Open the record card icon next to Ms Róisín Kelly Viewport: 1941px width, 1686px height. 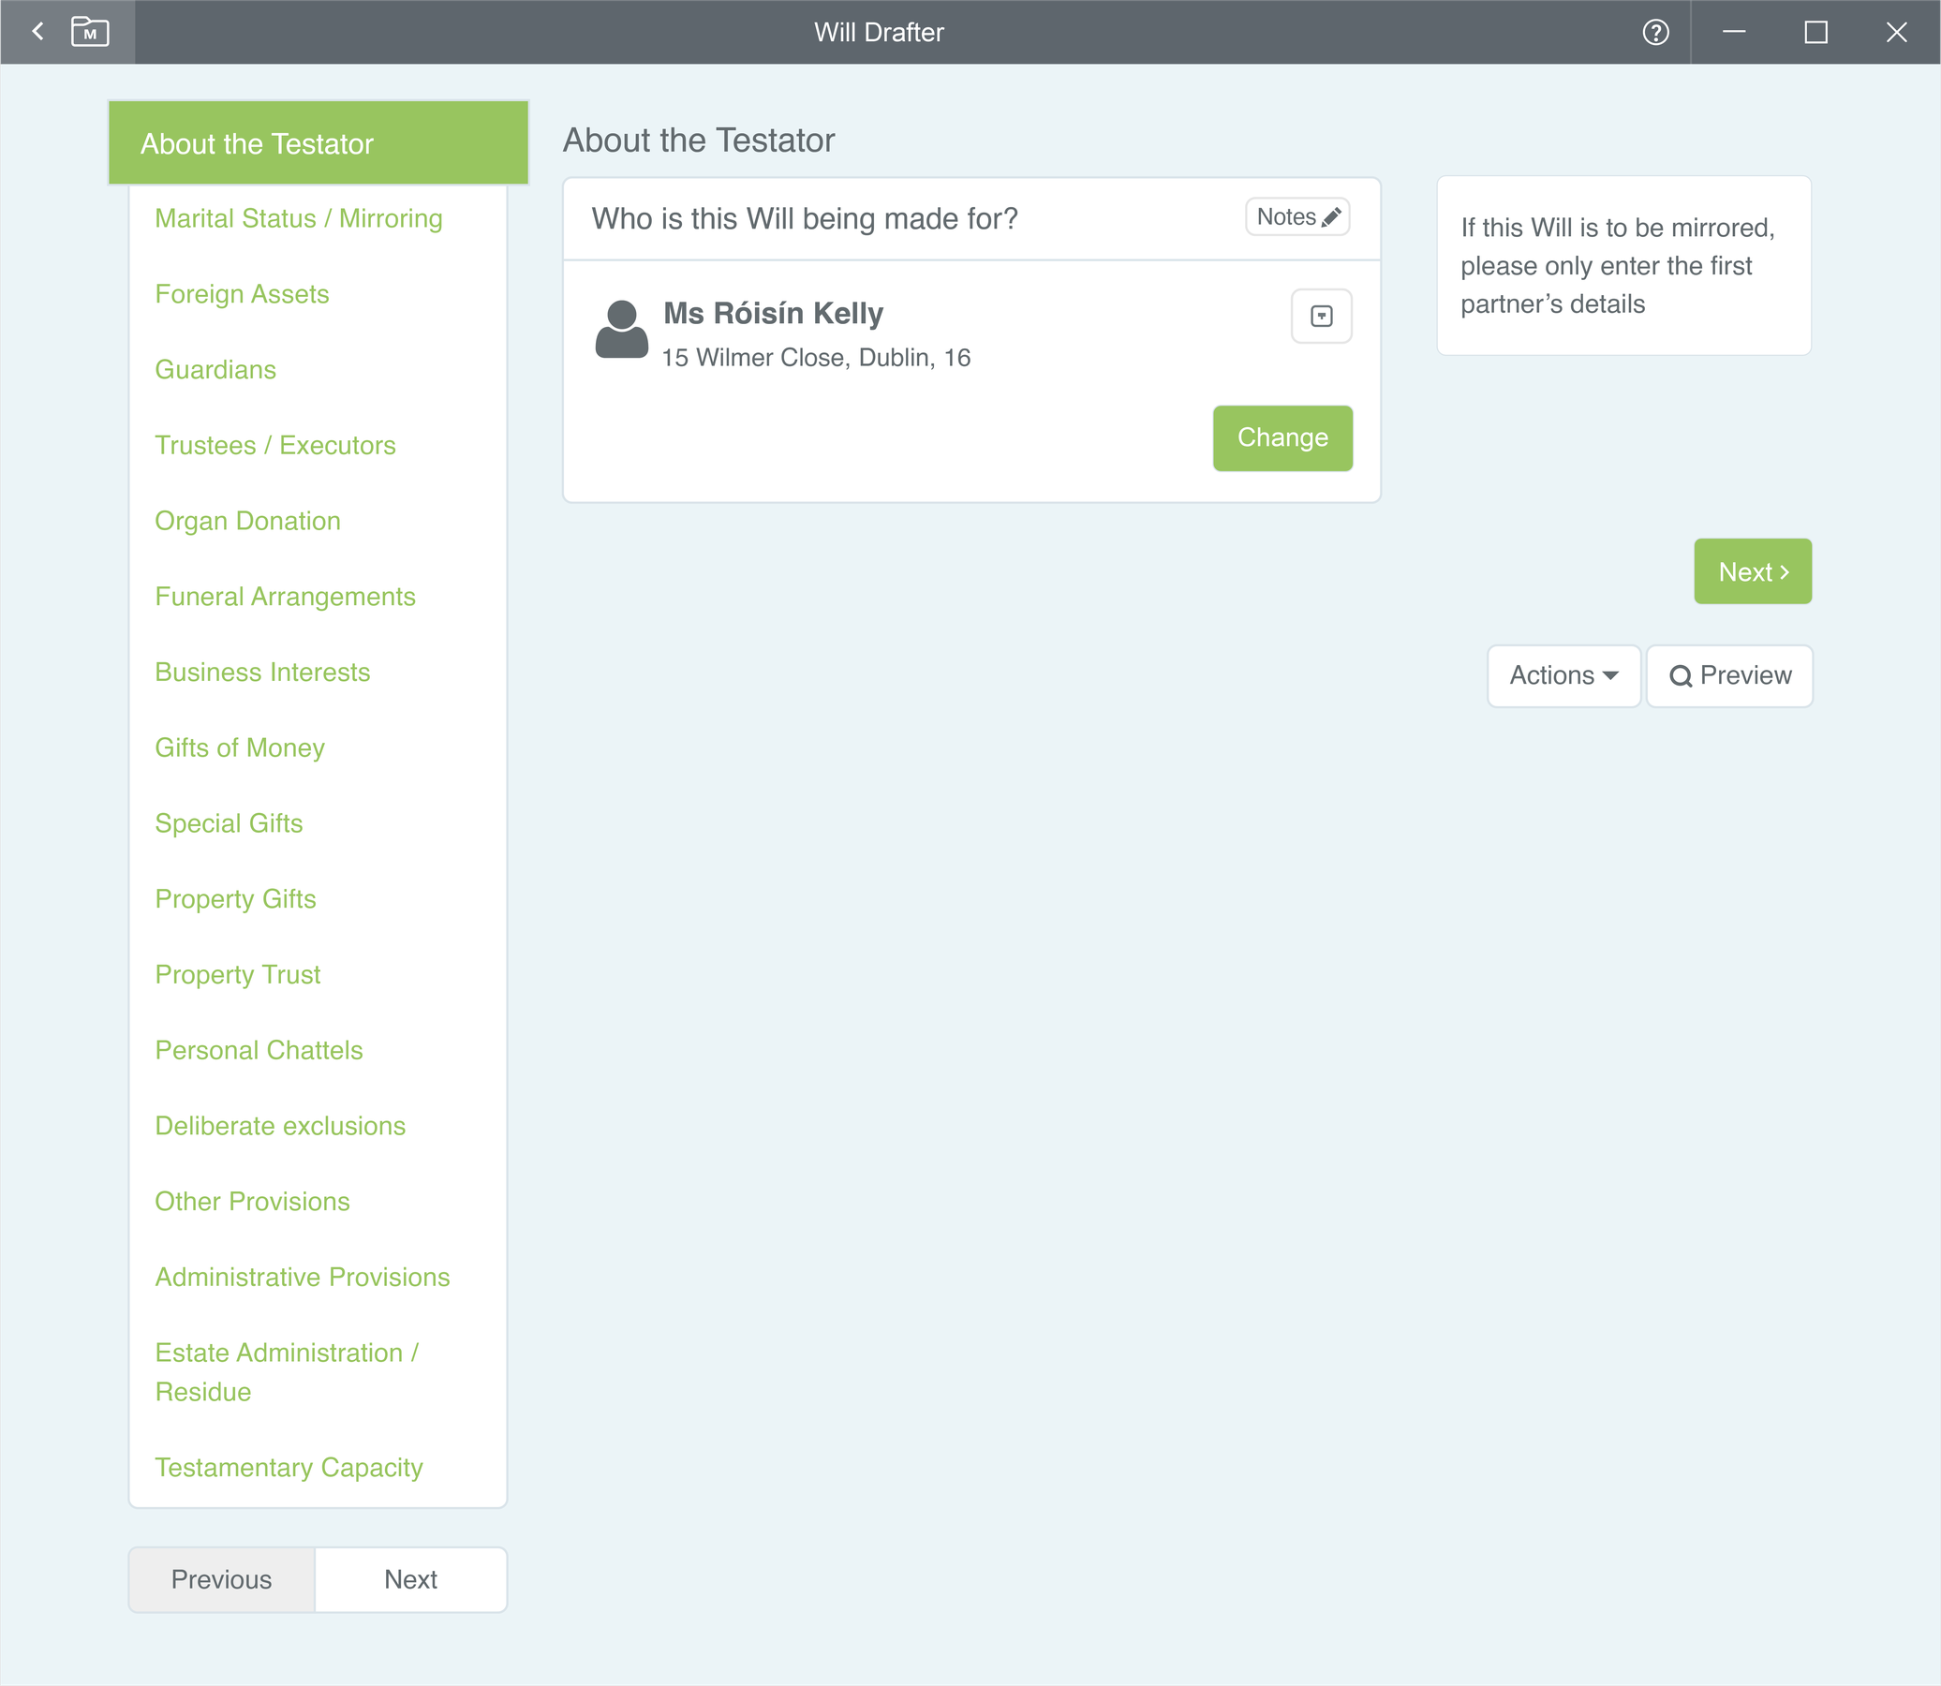pos(1321,317)
